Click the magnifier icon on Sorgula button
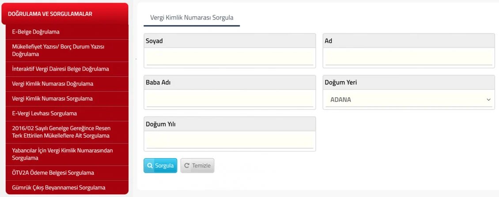 click(x=150, y=166)
